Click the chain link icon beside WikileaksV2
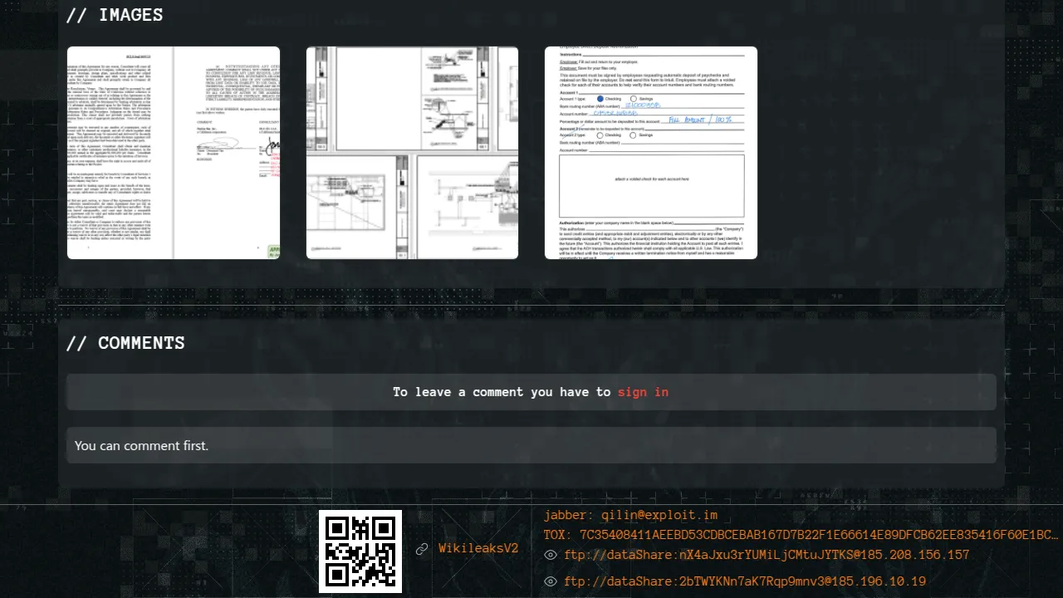1063x598 pixels. click(422, 549)
